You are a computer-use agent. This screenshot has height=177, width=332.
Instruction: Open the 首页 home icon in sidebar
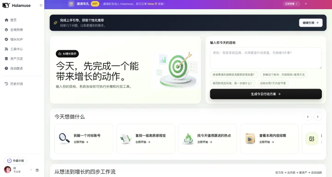tap(6, 20)
